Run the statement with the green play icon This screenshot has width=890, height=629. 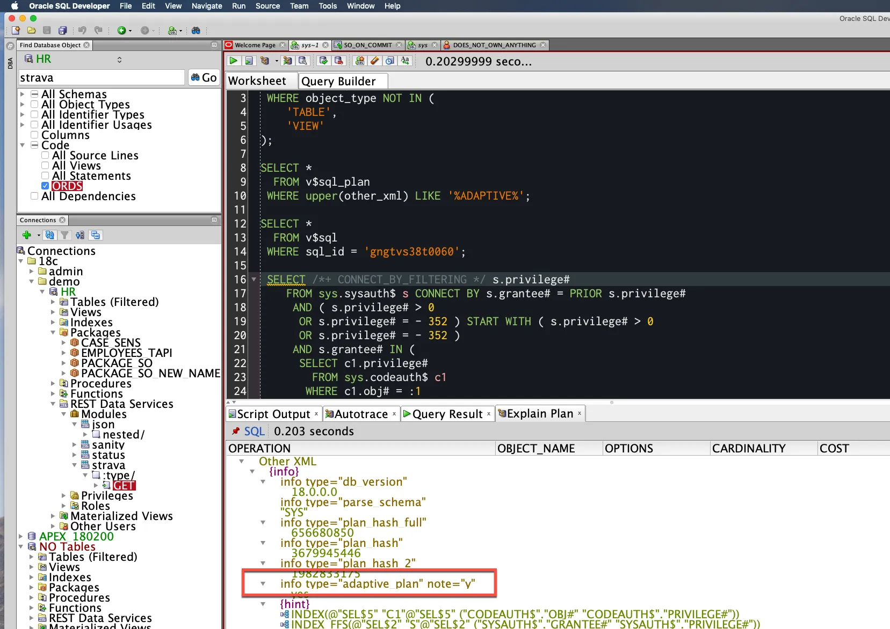coord(234,61)
